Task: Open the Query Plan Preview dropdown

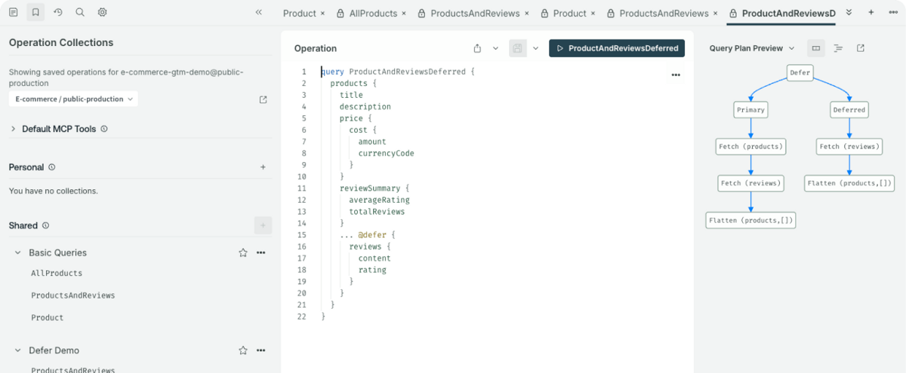Action: coord(752,48)
